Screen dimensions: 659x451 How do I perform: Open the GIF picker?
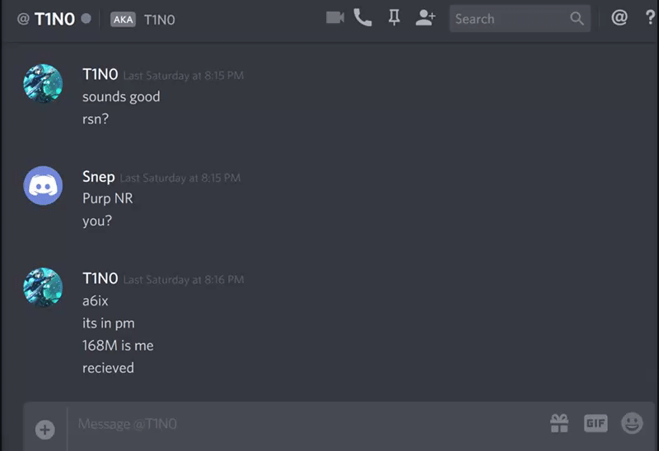[596, 423]
